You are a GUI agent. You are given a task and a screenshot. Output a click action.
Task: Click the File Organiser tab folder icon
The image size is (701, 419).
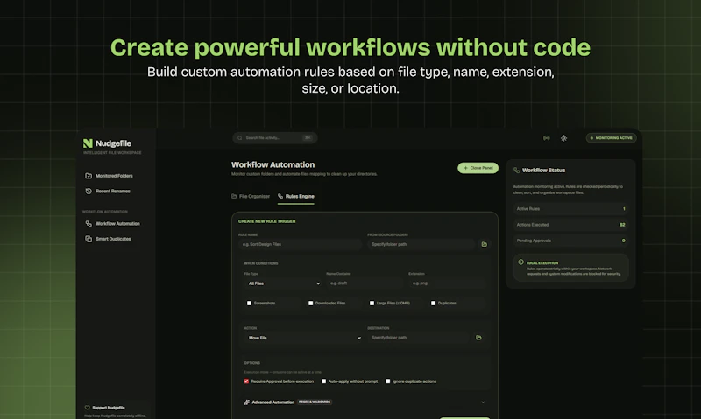(234, 196)
